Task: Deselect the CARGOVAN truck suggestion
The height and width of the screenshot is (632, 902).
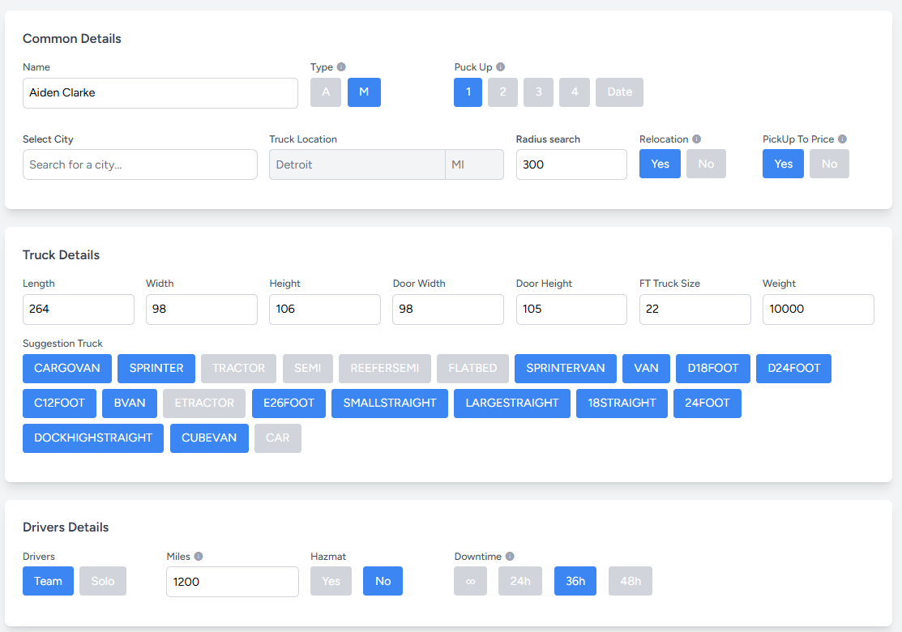Action: [x=67, y=368]
